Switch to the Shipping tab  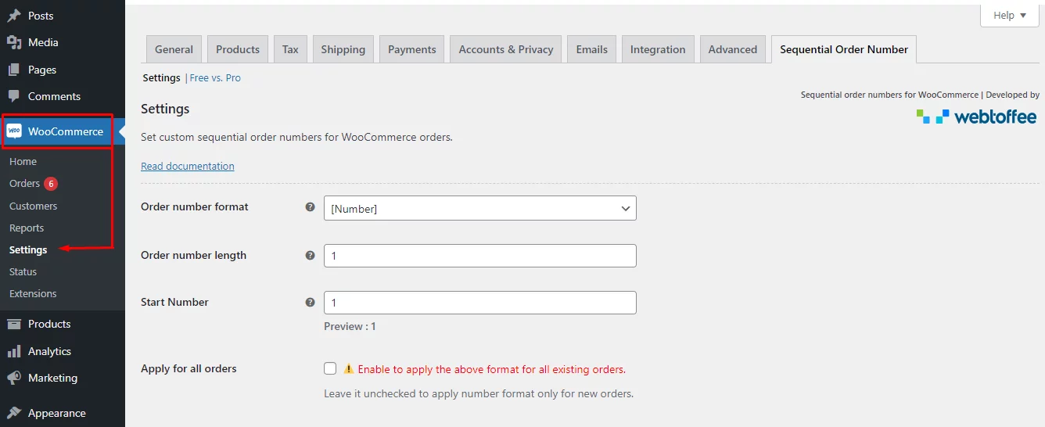pos(343,49)
